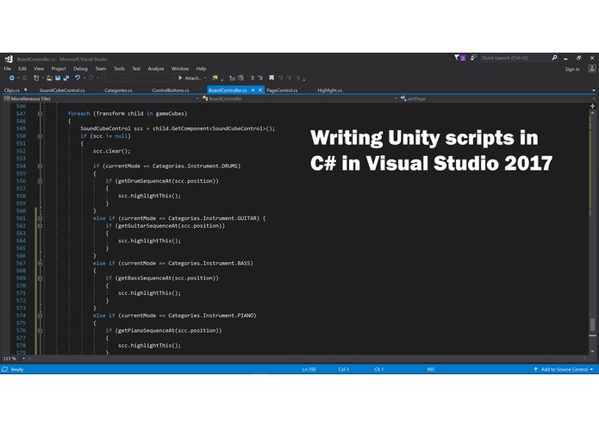The image size is (599, 426).
Task: Click the Save file icon
Action: [58, 78]
